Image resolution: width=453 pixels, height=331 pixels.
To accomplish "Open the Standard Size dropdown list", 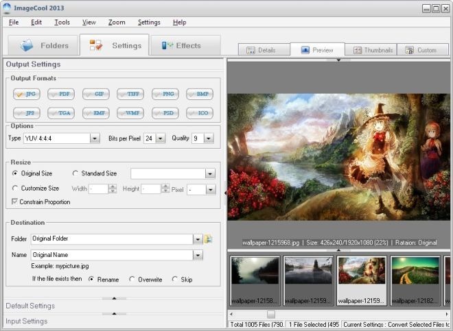I will (x=210, y=174).
